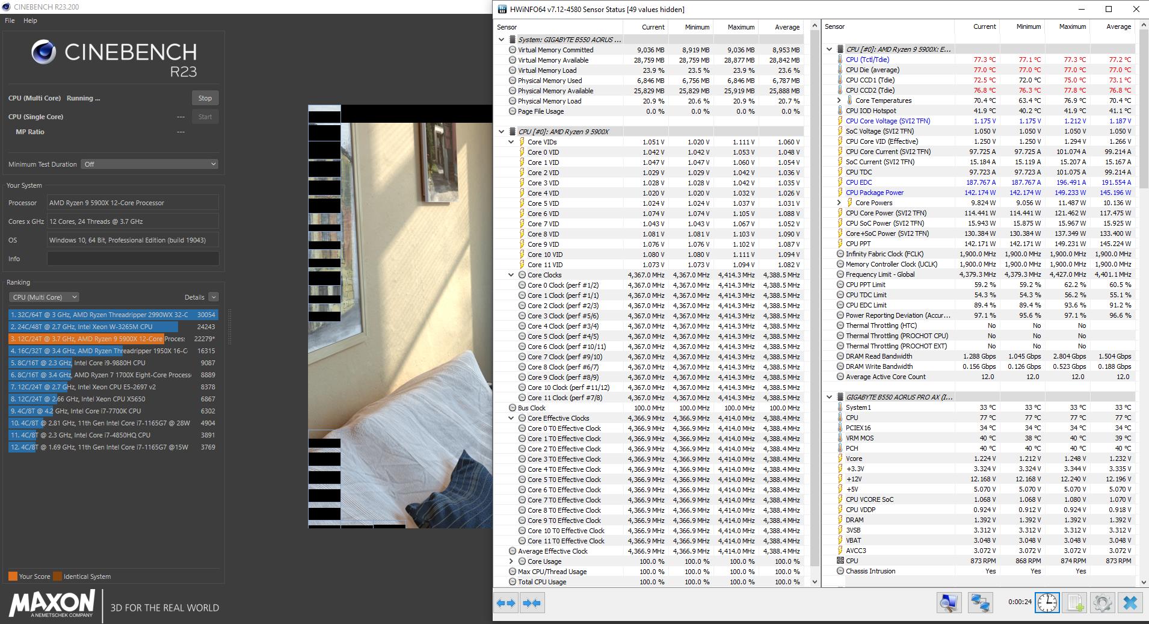Click the Maximum column header in right sensor pane

tap(1067, 26)
